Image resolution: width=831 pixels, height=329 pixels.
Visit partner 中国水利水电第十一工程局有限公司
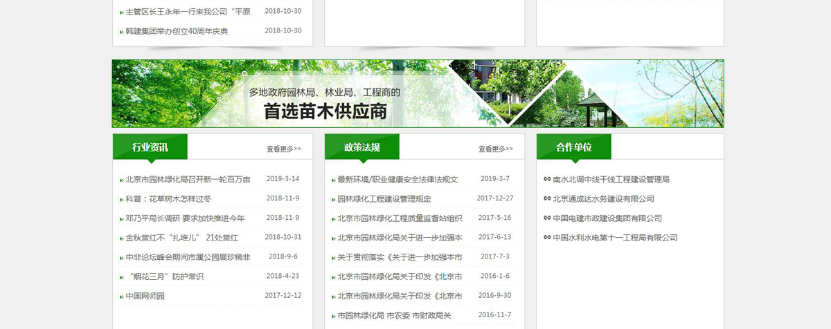615,238
